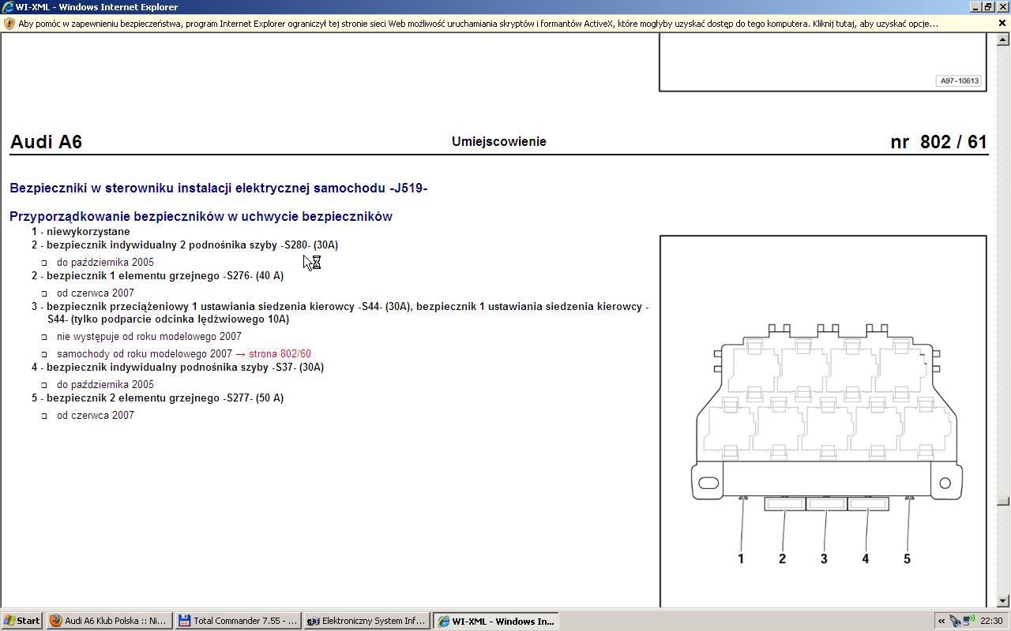
Task: Switch to Total Commander 7.55 taskbar button
Action: (x=238, y=621)
